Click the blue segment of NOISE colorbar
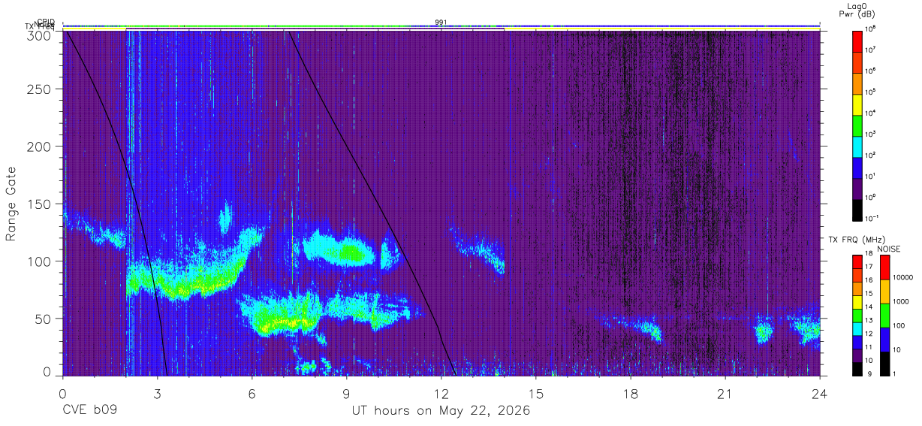Viewport: 922px width, 426px height. pyautogui.click(x=884, y=340)
